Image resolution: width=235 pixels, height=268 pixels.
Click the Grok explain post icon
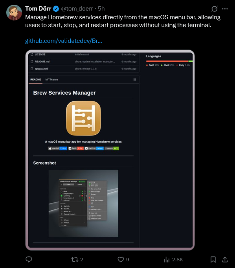point(214,9)
